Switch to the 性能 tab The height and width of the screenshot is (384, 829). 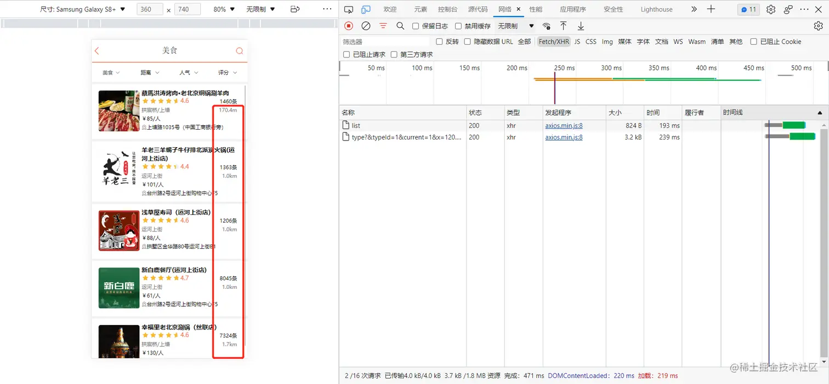[x=536, y=9]
